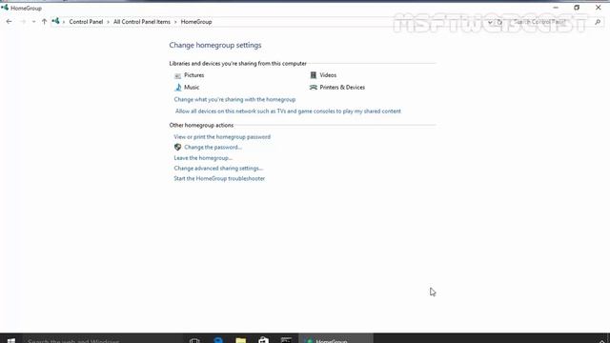Refresh the HomeGroup page

click(499, 22)
